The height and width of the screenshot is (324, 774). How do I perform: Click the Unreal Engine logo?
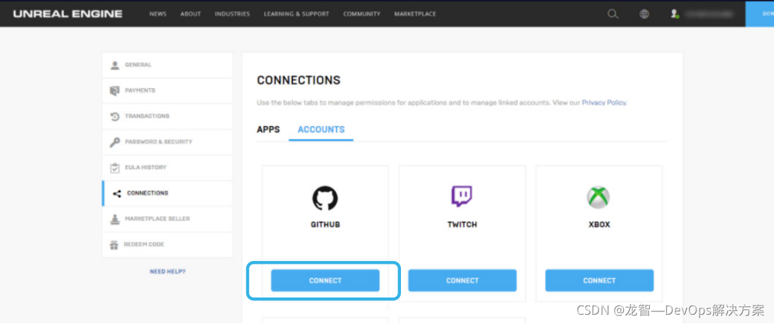coord(68,14)
